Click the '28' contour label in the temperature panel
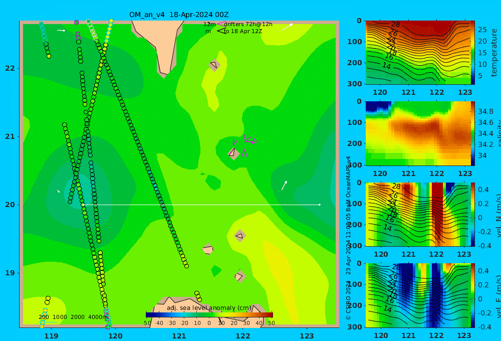The image size is (501, 341). (x=396, y=24)
